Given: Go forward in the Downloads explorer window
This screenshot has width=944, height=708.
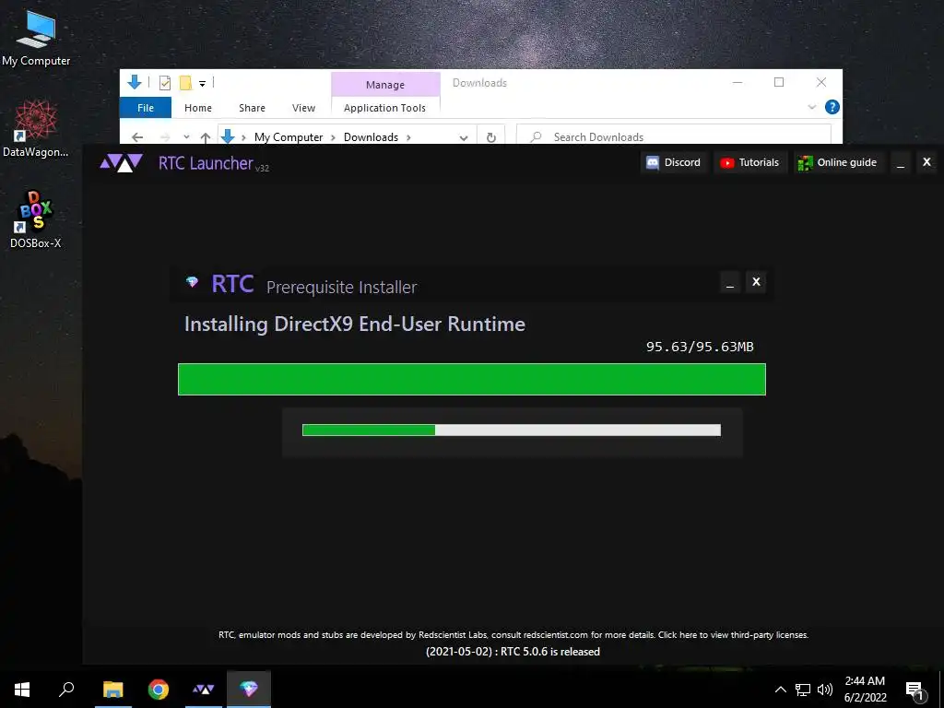Looking at the screenshot, I should 165,137.
